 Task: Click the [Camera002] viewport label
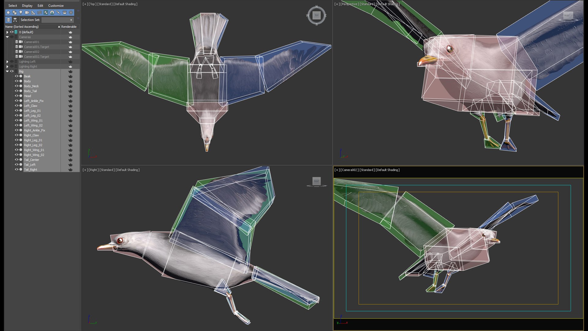(x=349, y=170)
